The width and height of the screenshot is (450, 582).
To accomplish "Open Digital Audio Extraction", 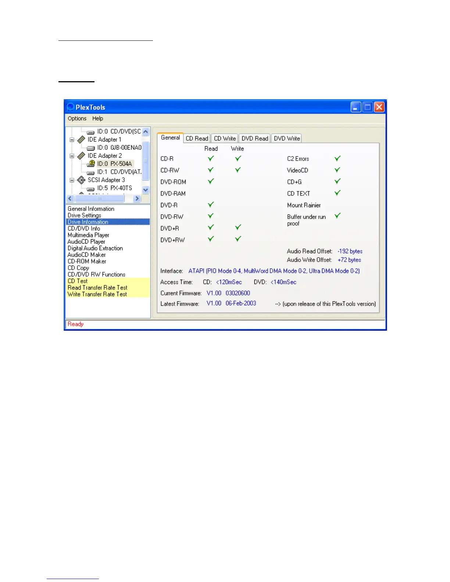I will tap(95, 248).
